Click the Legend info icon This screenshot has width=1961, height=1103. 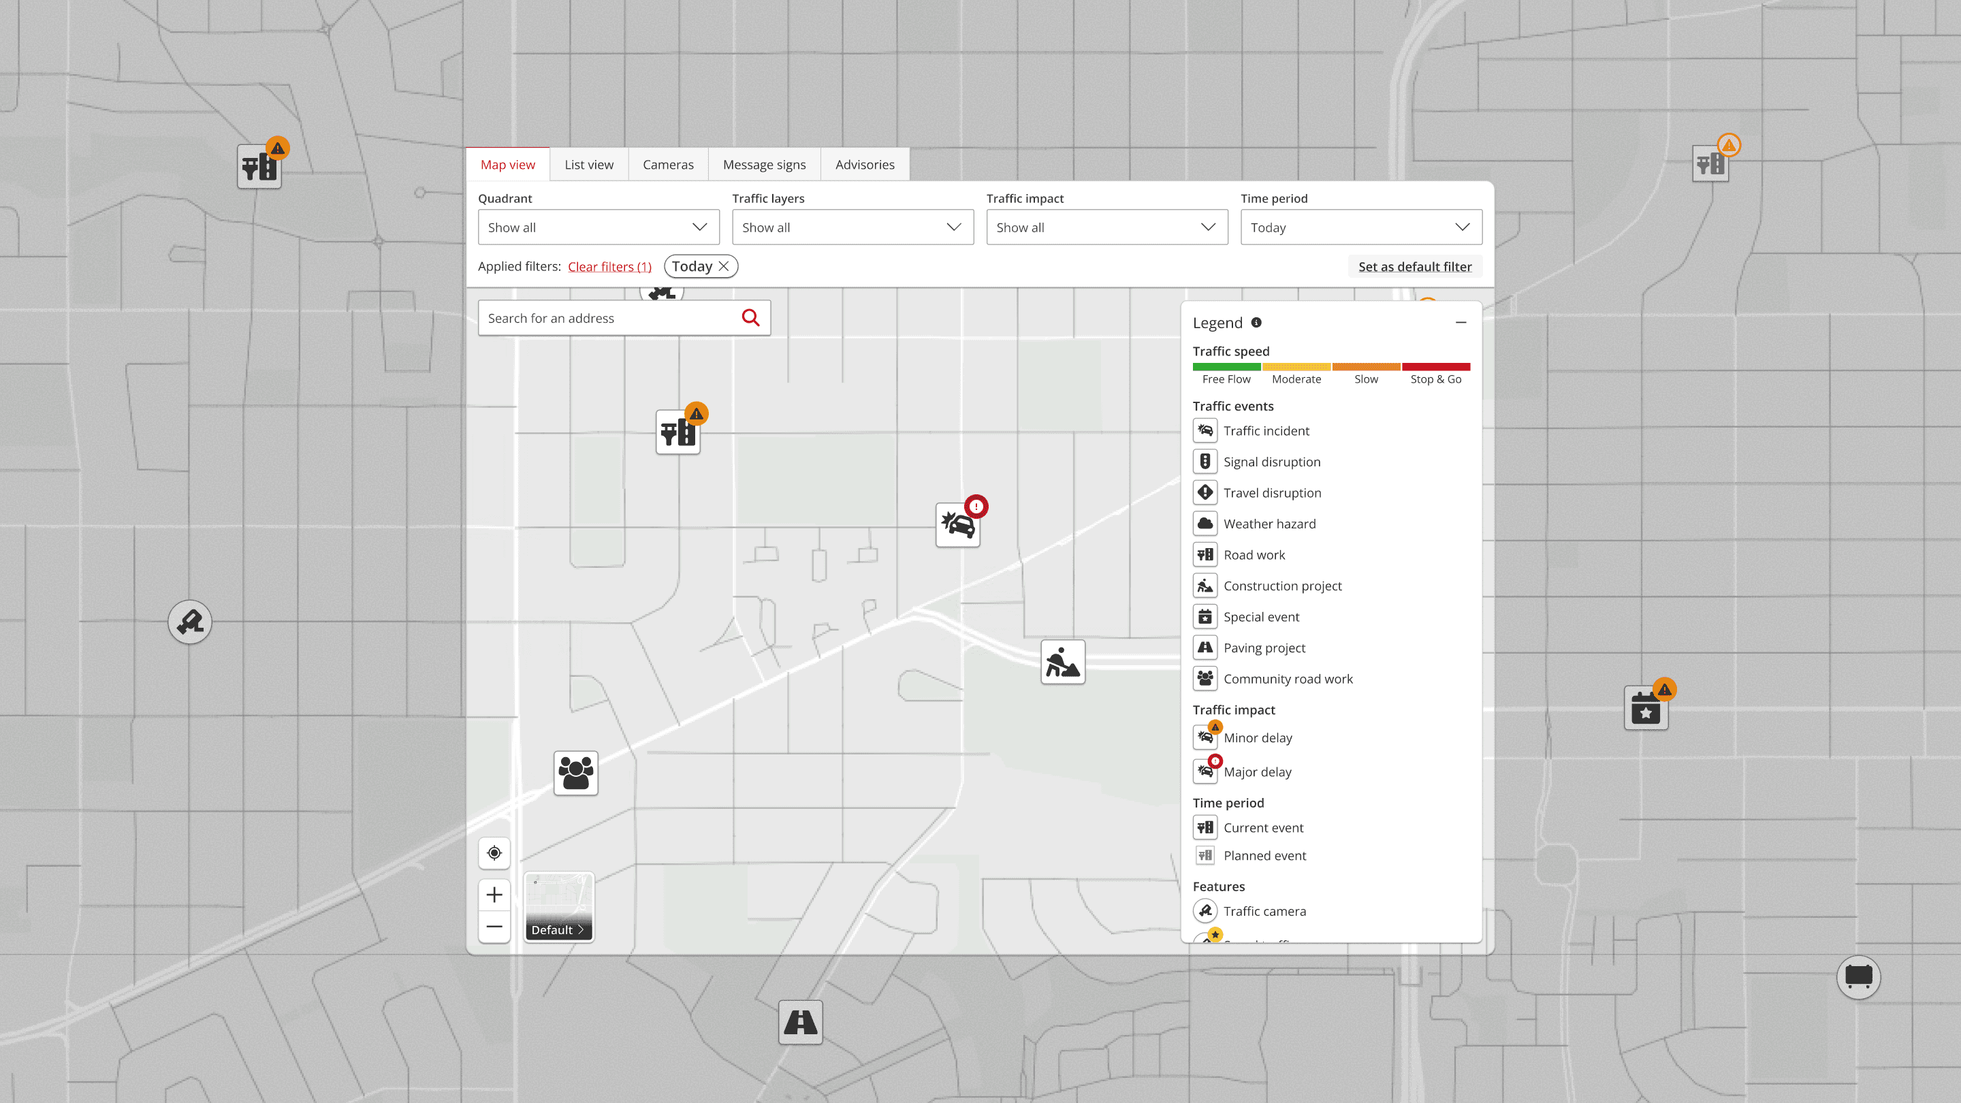[x=1256, y=322]
